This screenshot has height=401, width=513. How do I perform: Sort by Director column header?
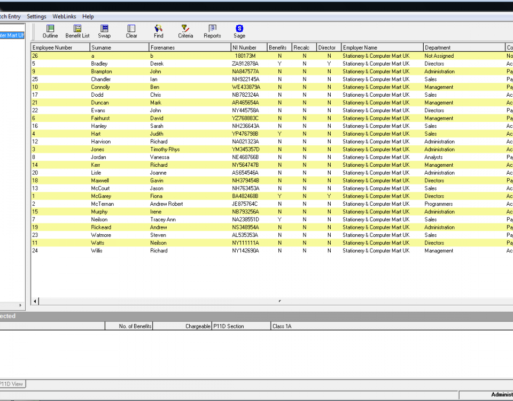coord(329,48)
